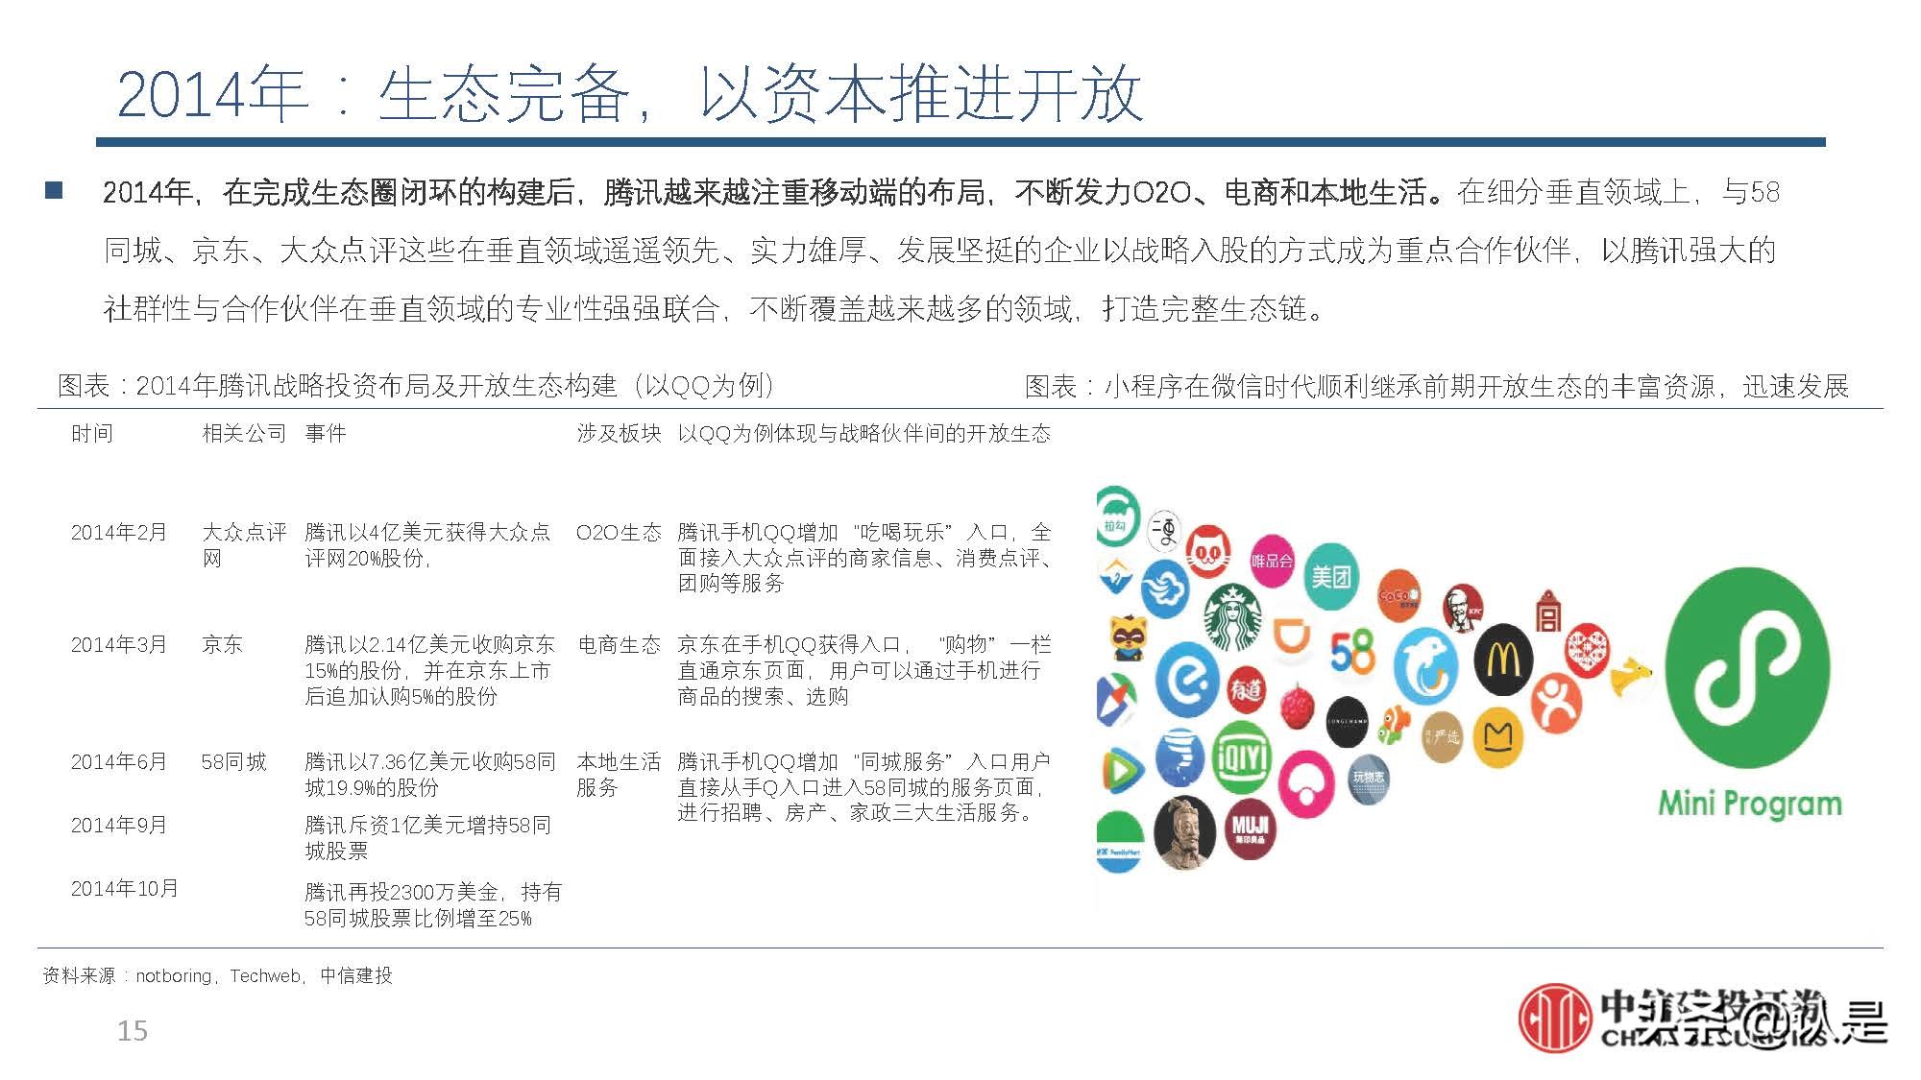Select the black Longchamp logo
This screenshot has width=1921, height=1080.
(x=1348, y=723)
